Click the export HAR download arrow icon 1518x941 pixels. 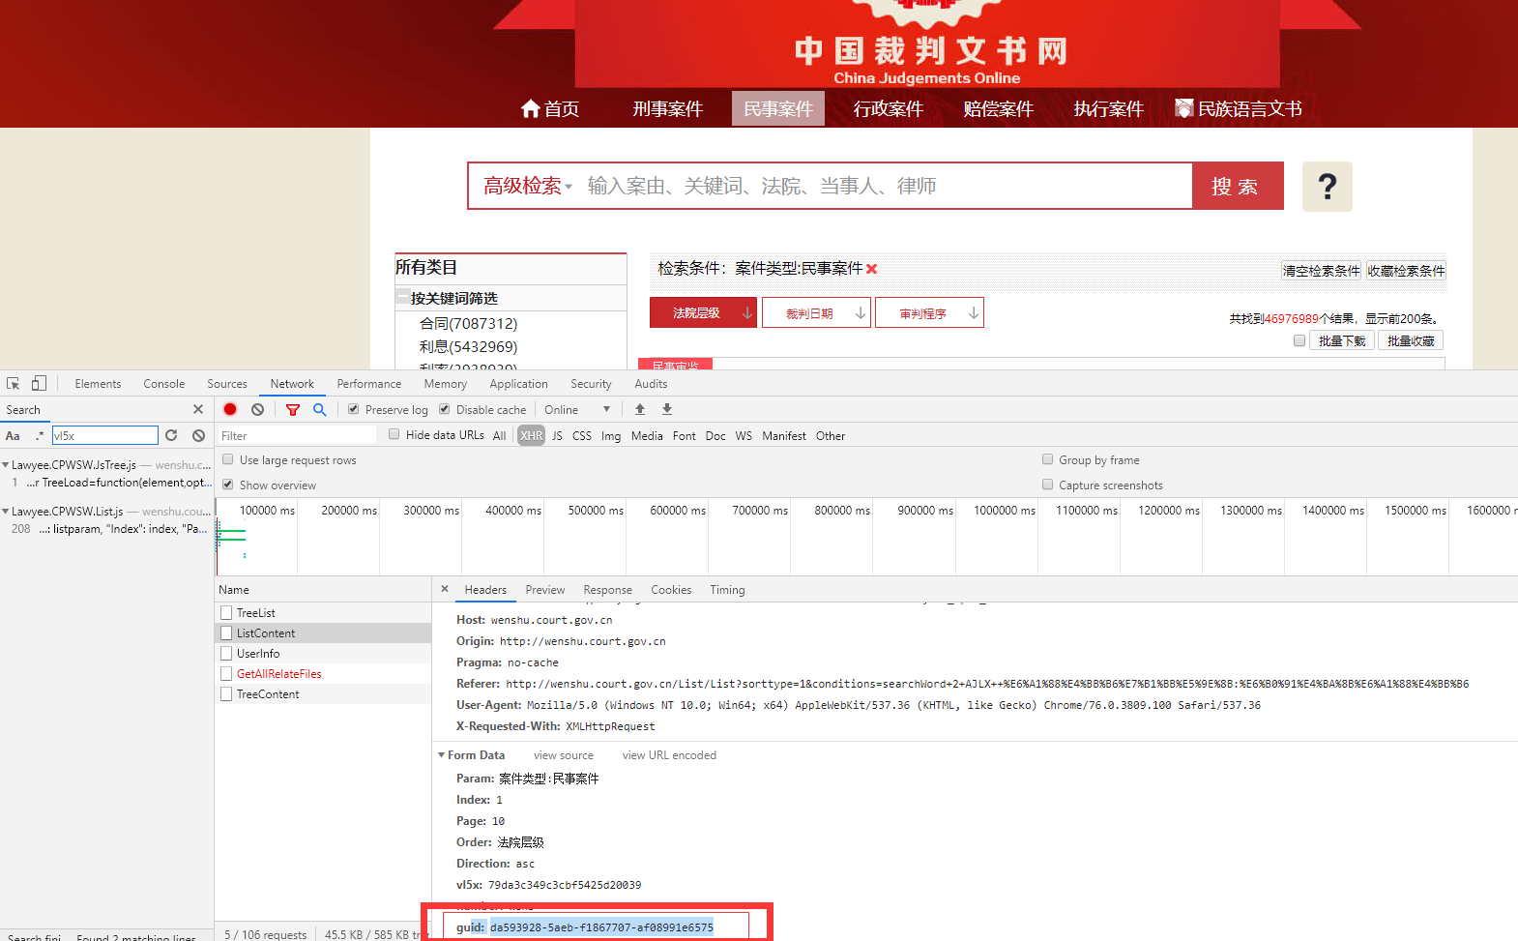pos(667,409)
